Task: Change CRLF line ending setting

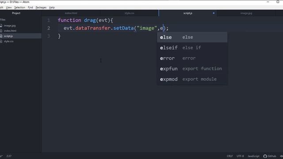Action: 230,156
